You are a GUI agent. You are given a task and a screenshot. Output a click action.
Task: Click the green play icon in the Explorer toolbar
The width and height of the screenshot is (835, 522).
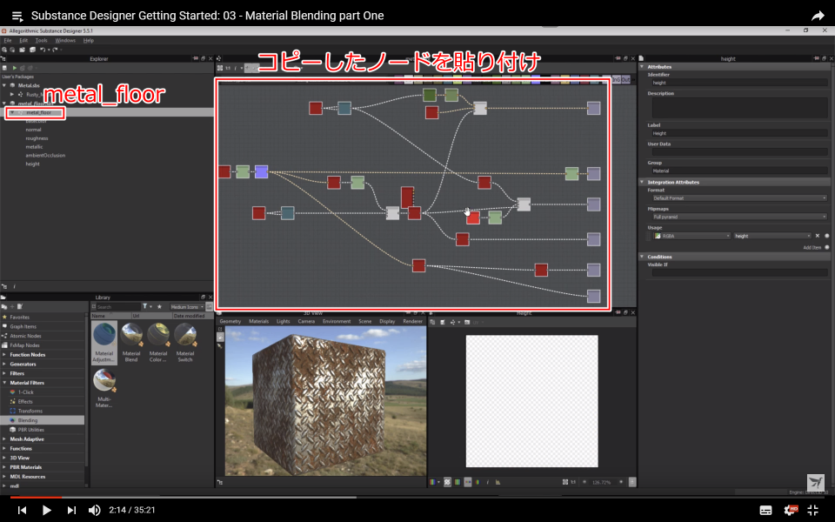[15, 68]
